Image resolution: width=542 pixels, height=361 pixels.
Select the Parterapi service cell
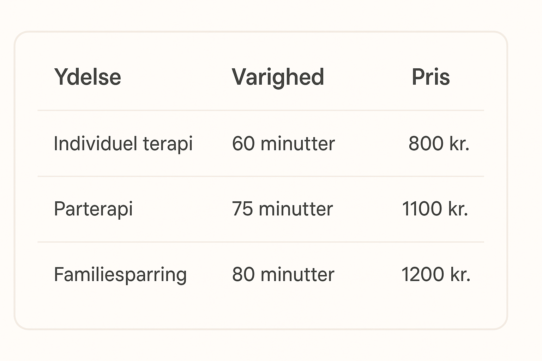pyautogui.click(x=94, y=209)
